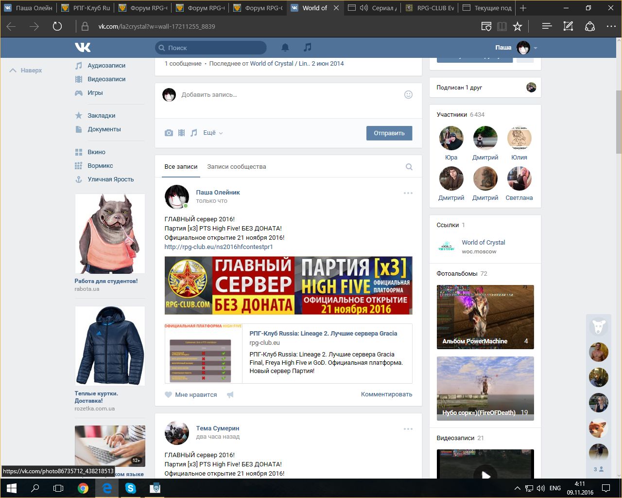The height and width of the screenshot is (498, 622).
Task: Select the Все записи tab
Action: coord(181,167)
